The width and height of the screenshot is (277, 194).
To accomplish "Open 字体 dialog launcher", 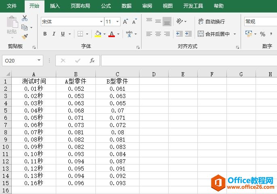I will pyautogui.click(x=138, y=47).
